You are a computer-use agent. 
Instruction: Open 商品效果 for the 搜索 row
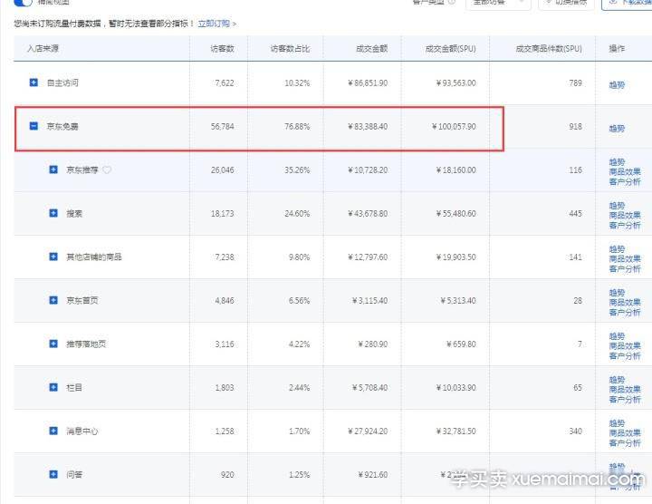point(625,216)
